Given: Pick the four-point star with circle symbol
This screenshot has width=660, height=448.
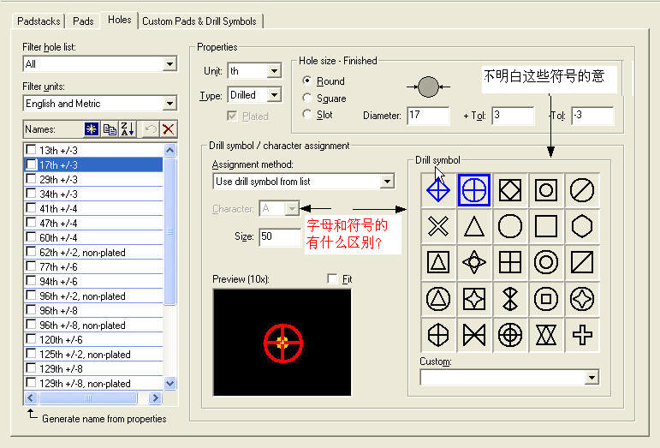Looking at the screenshot, I should (474, 263).
